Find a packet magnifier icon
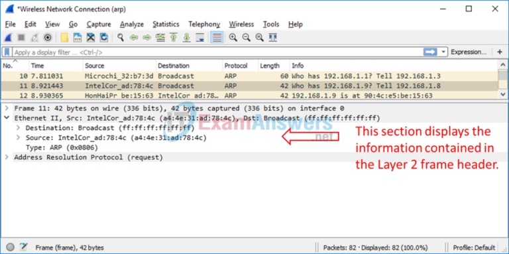Image resolution: width=509 pixels, height=254 pixels. (x=121, y=38)
